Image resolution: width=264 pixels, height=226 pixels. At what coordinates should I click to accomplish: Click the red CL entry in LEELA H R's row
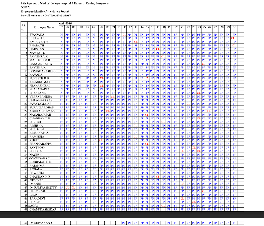(x=233, y=38)
